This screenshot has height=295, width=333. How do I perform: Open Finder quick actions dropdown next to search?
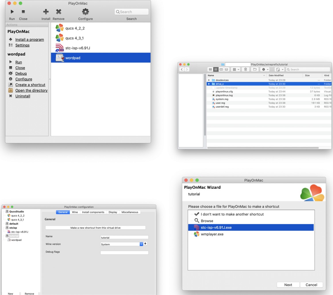click(280, 70)
